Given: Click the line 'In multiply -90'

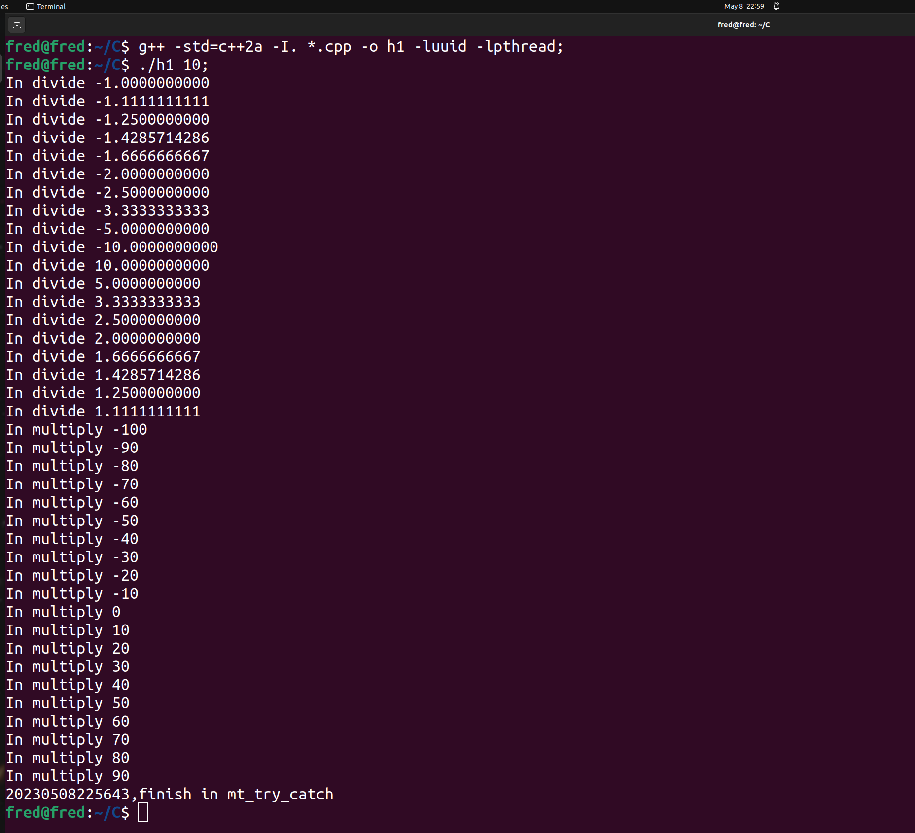Looking at the screenshot, I should (72, 448).
